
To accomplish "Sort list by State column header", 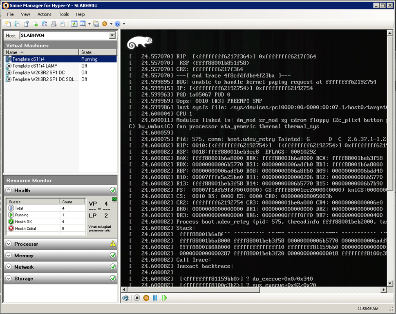I will click(x=97, y=52).
